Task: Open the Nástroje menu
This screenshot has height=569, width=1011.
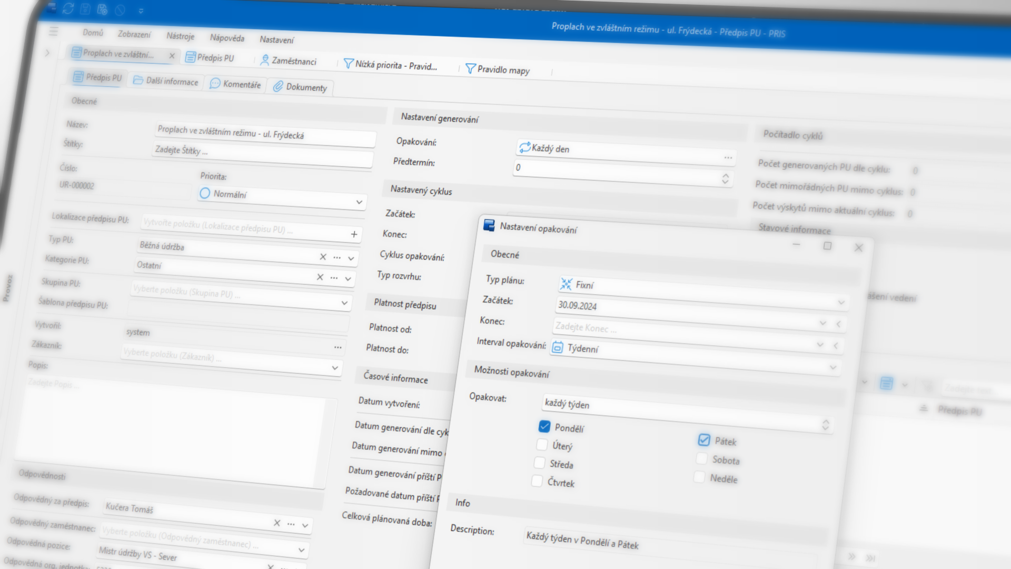Action: (x=180, y=36)
